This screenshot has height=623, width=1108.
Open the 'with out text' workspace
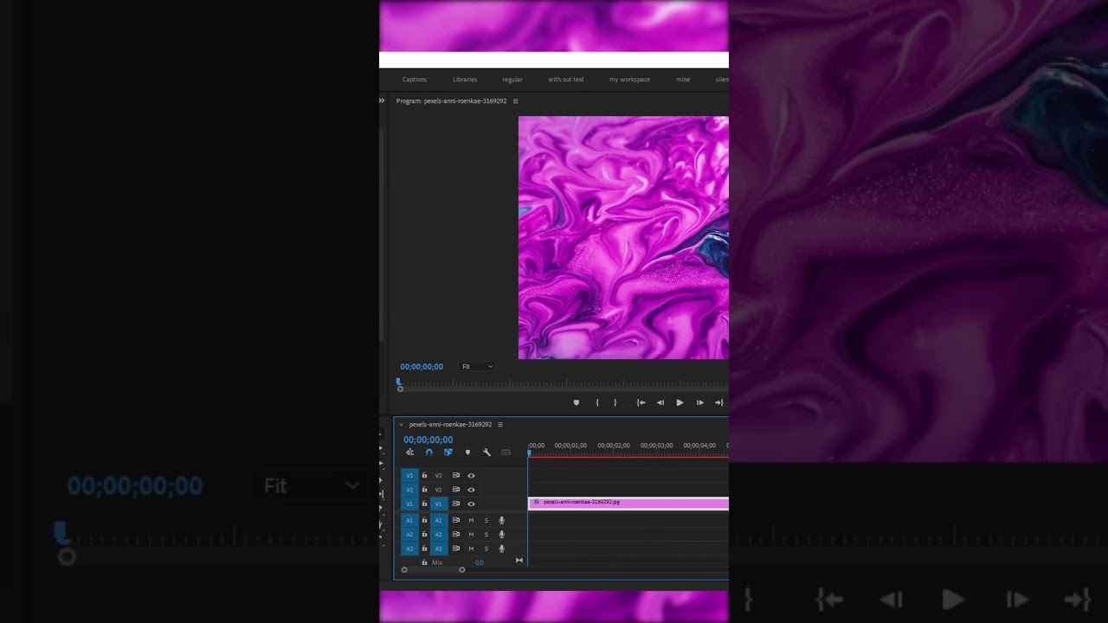coord(566,80)
